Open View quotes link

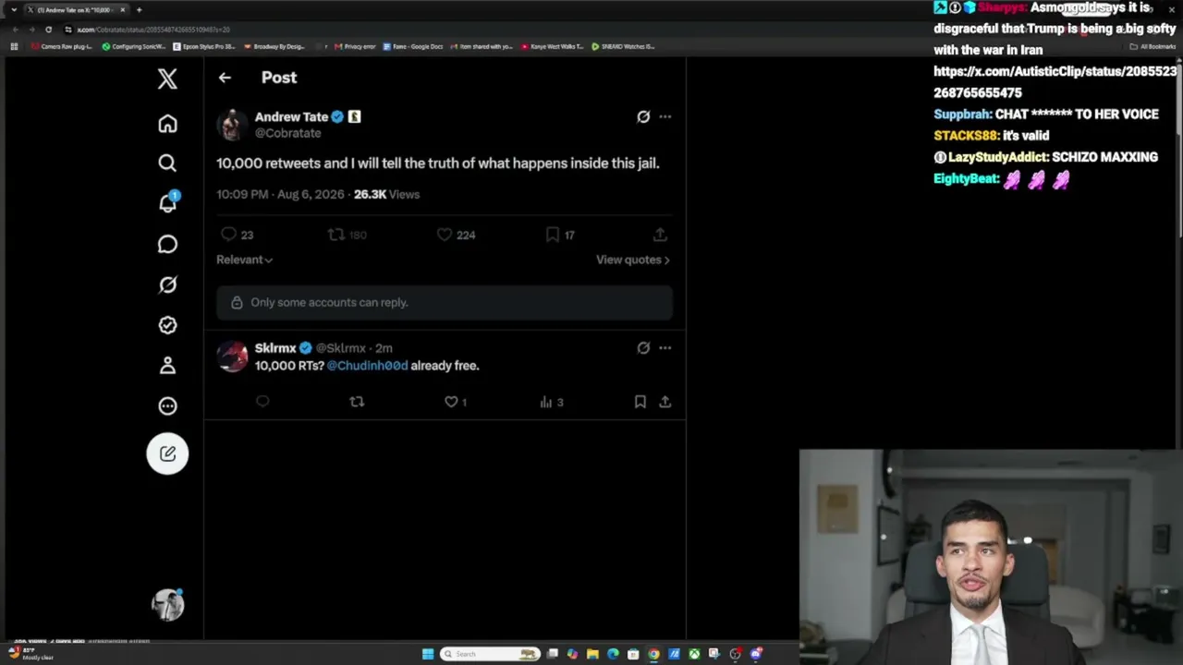(x=633, y=260)
